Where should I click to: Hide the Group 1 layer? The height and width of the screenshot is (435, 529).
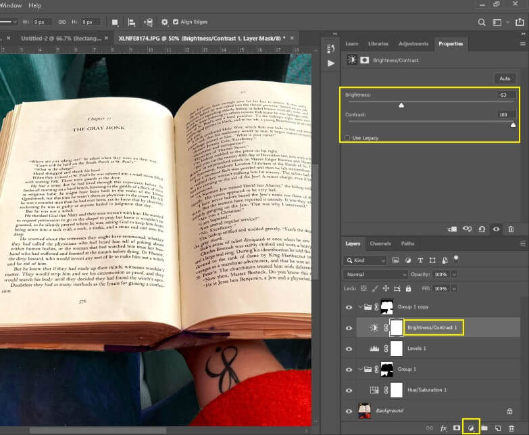pos(349,369)
